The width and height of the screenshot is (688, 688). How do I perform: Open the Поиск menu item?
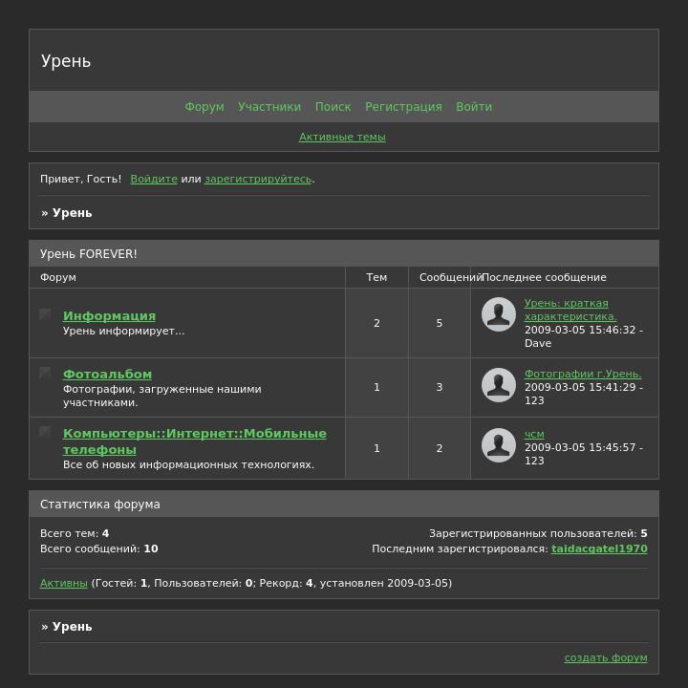point(333,107)
